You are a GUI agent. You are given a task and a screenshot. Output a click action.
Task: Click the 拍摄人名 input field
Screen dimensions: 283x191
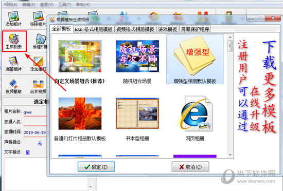pos(35,122)
